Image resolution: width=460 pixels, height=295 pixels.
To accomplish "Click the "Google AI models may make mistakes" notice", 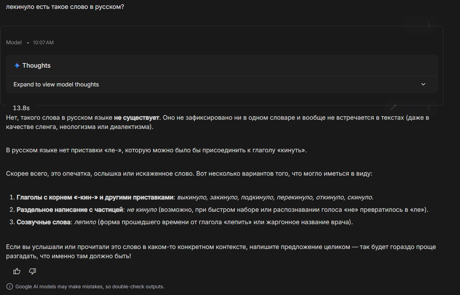I will point(90,287).
